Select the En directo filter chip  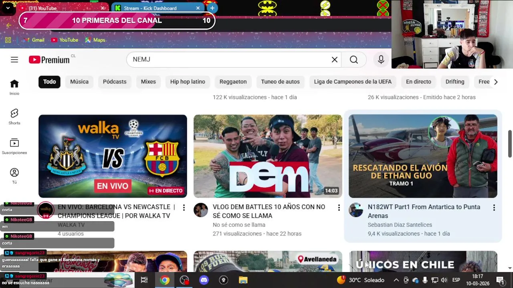(x=418, y=82)
